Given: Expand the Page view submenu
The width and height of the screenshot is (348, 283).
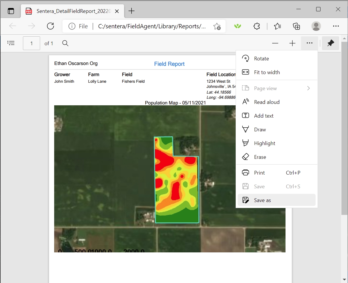Looking at the screenshot, I should coord(308,88).
